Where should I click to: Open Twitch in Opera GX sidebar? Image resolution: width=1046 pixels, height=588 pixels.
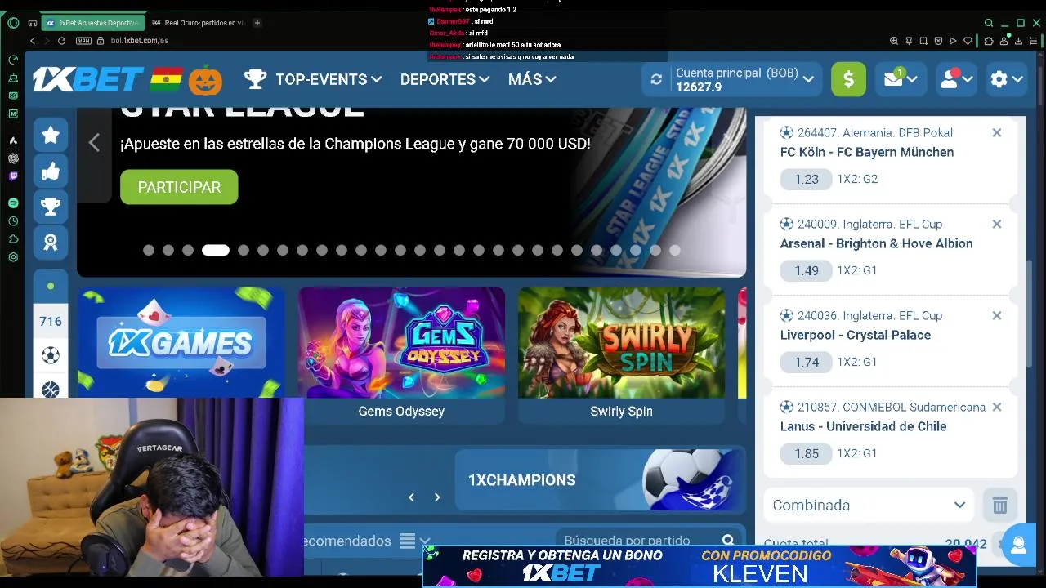(x=13, y=176)
